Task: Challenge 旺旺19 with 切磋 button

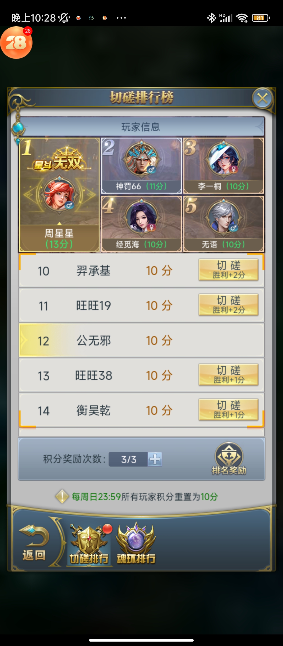Action: pyautogui.click(x=228, y=305)
